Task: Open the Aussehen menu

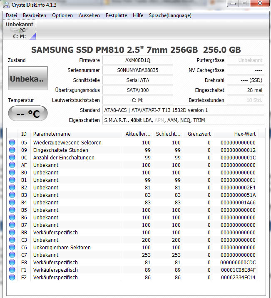Action: coord(89,15)
